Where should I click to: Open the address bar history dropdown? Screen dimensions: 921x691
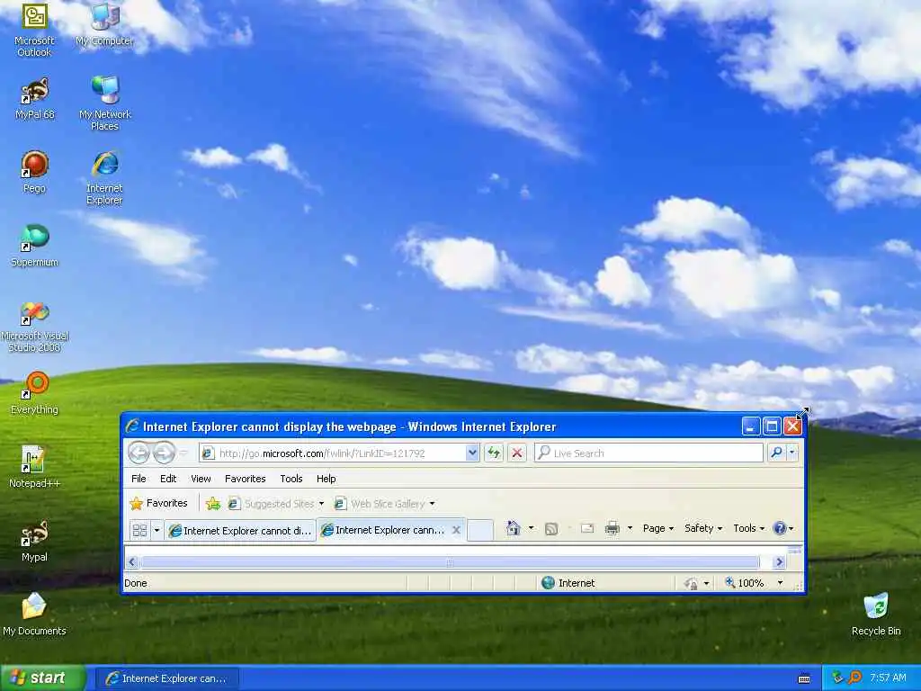[472, 453]
